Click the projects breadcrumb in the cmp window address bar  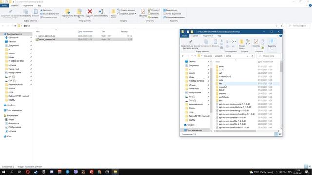tap(219, 56)
